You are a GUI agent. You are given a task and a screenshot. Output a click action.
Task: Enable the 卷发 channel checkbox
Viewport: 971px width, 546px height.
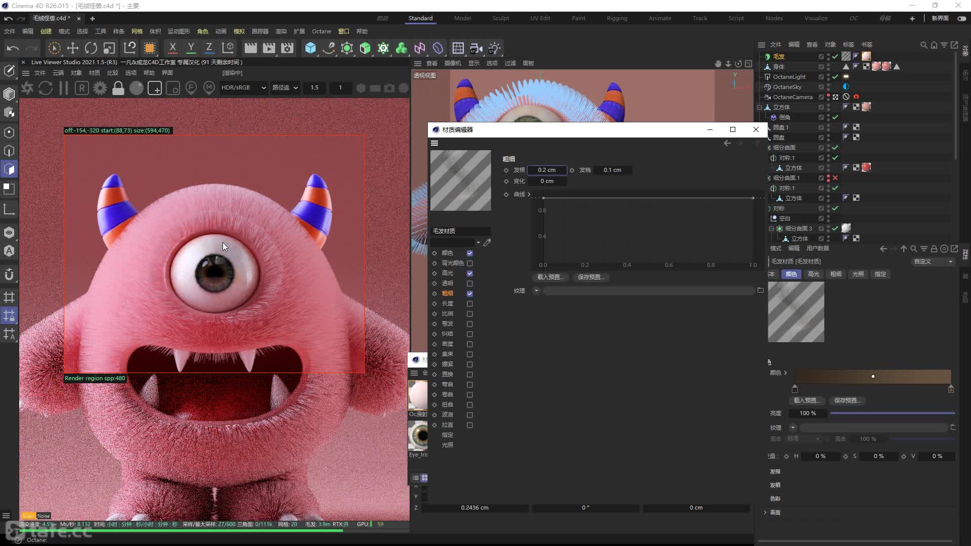tap(470, 324)
